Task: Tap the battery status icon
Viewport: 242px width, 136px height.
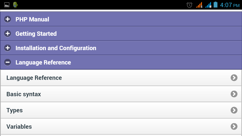Action: tap(216, 5)
